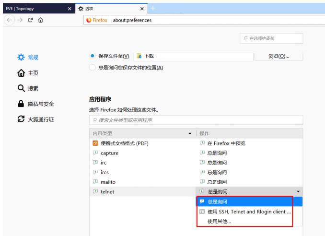Click the Firefox logo in address bar
The image size is (325, 236).
pos(89,20)
